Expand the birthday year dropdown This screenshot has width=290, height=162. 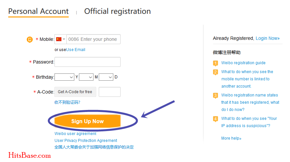64,77
